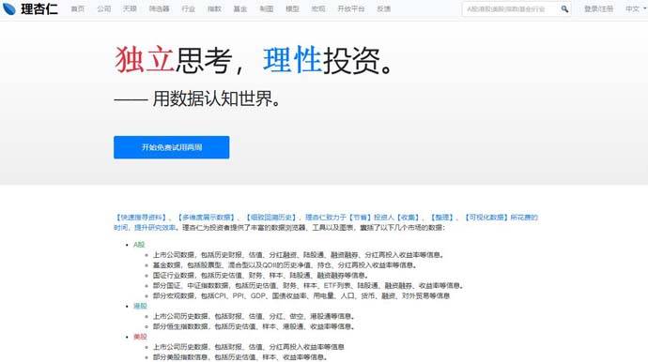Click the 部分宏观数据 CPI, PPI, GDP line
This screenshot has height=362, width=648.
click(301, 296)
